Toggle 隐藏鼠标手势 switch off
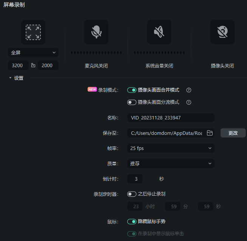 (x=132, y=222)
